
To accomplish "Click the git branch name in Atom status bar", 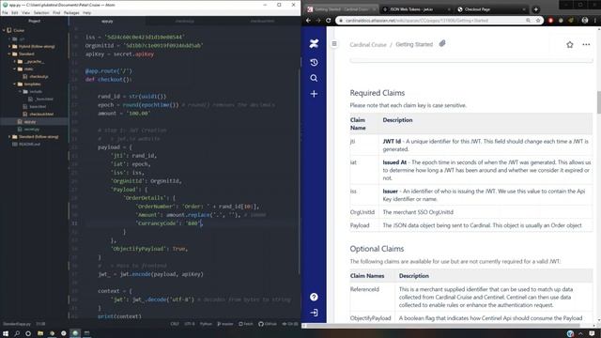I will pos(225,324).
